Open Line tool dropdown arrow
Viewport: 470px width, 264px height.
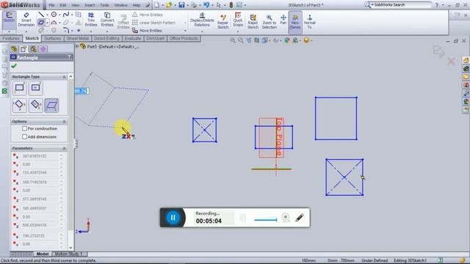pos(47,15)
